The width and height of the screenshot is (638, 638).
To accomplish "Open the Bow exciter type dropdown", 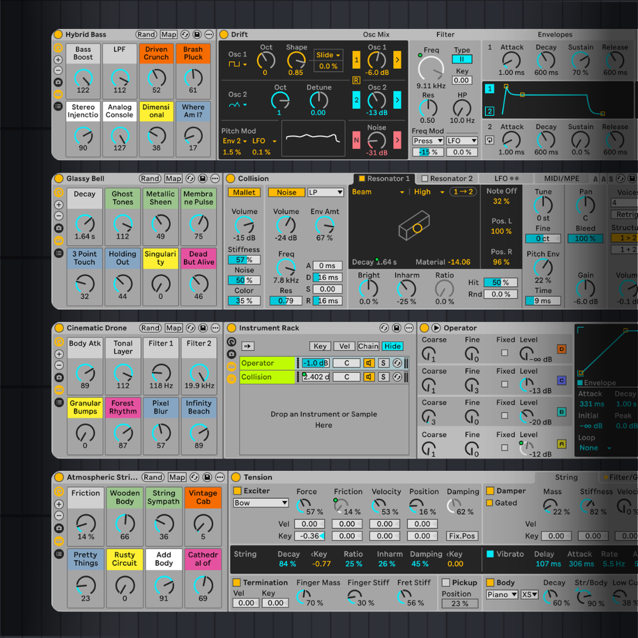I will click(261, 503).
